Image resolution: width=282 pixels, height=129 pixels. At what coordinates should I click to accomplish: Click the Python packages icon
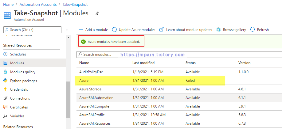pos(6,81)
